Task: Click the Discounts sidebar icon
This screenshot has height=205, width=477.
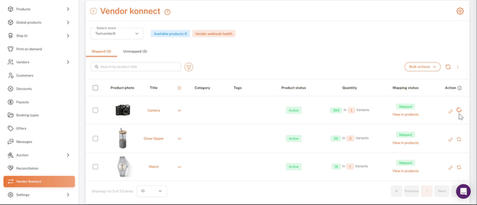Action: click(10, 89)
